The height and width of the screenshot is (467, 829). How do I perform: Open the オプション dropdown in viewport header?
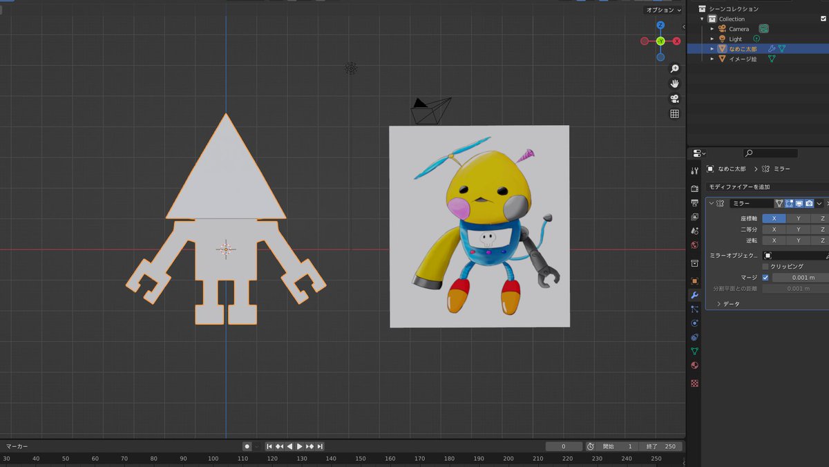[x=662, y=10]
